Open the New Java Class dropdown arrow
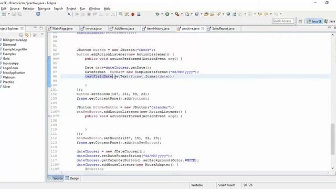 click(x=202, y=14)
